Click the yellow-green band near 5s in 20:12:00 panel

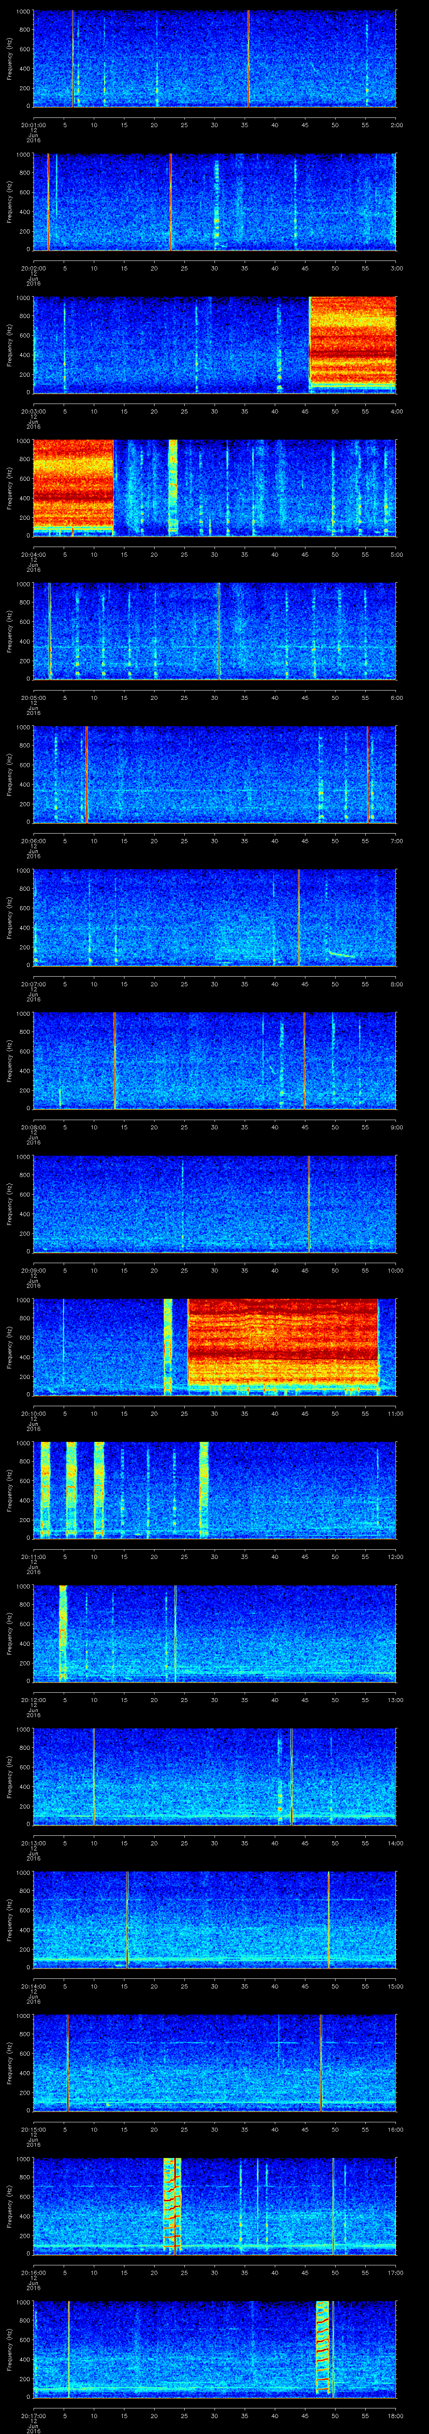click(x=63, y=1633)
